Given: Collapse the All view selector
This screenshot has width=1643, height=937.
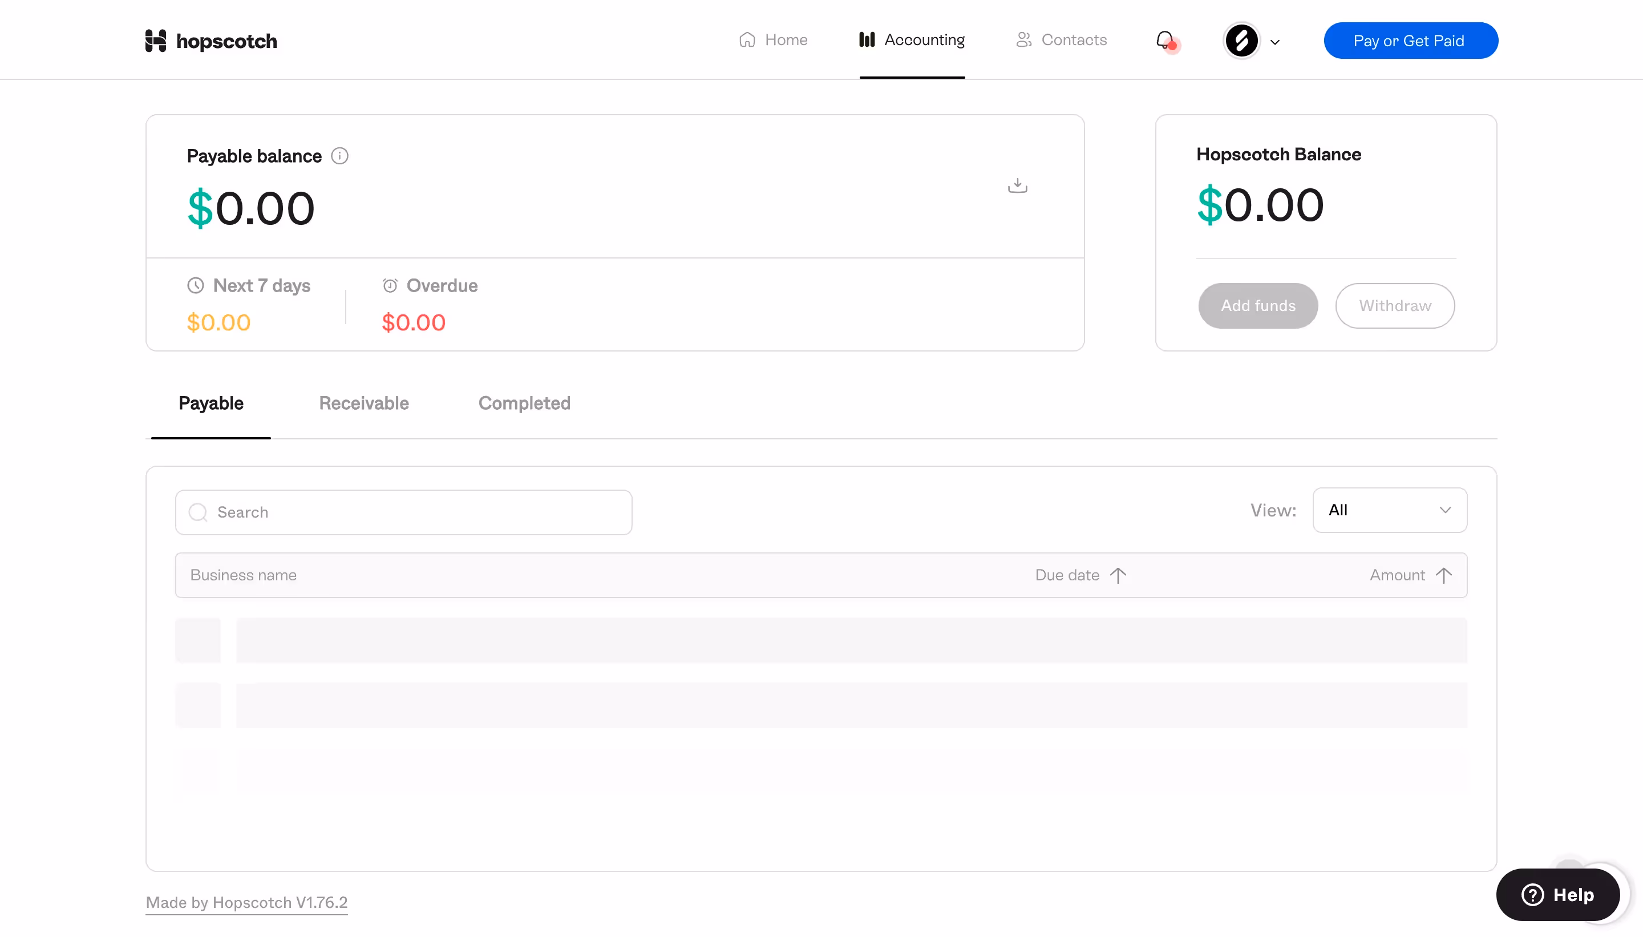Looking at the screenshot, I should coord(1446,510).
